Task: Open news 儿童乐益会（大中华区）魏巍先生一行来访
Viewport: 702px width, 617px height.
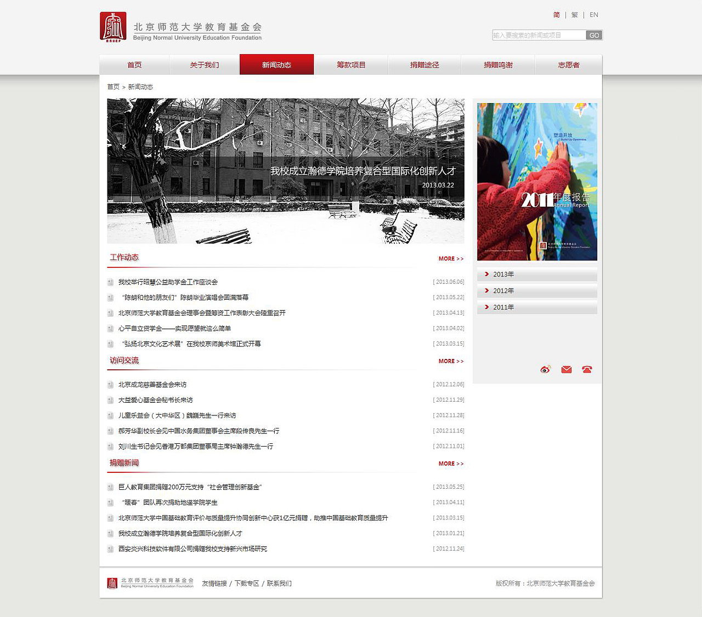Action: coord(177,415)
